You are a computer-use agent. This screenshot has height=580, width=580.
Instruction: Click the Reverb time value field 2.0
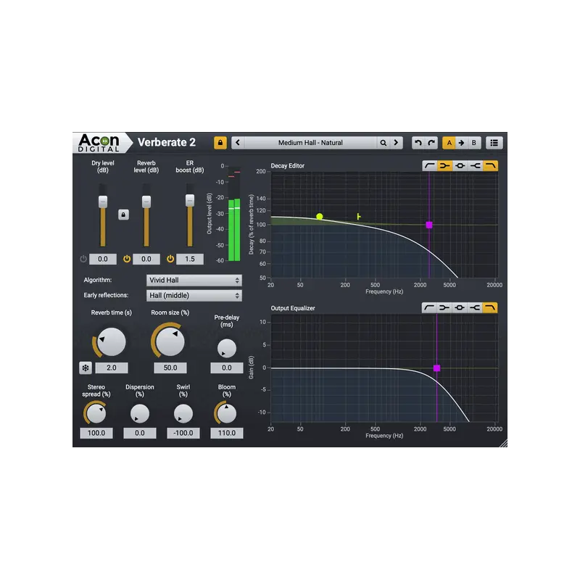coord(112,368)
